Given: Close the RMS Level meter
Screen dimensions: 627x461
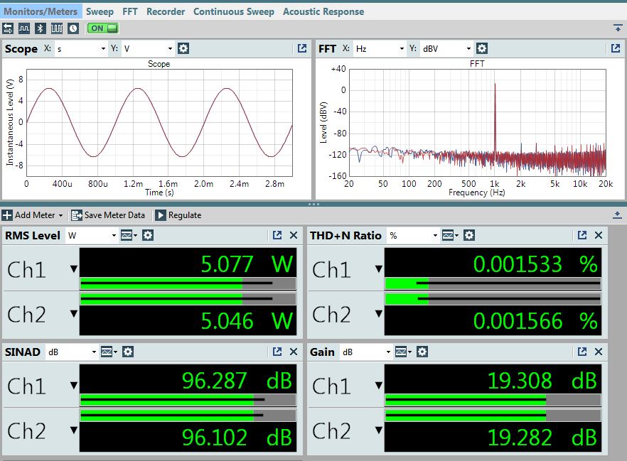Looking at the screenshot, I should [294, 235].
